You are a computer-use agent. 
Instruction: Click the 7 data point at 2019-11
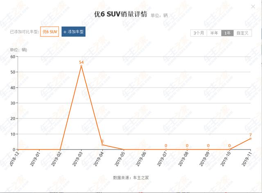[x=251, y=139]
